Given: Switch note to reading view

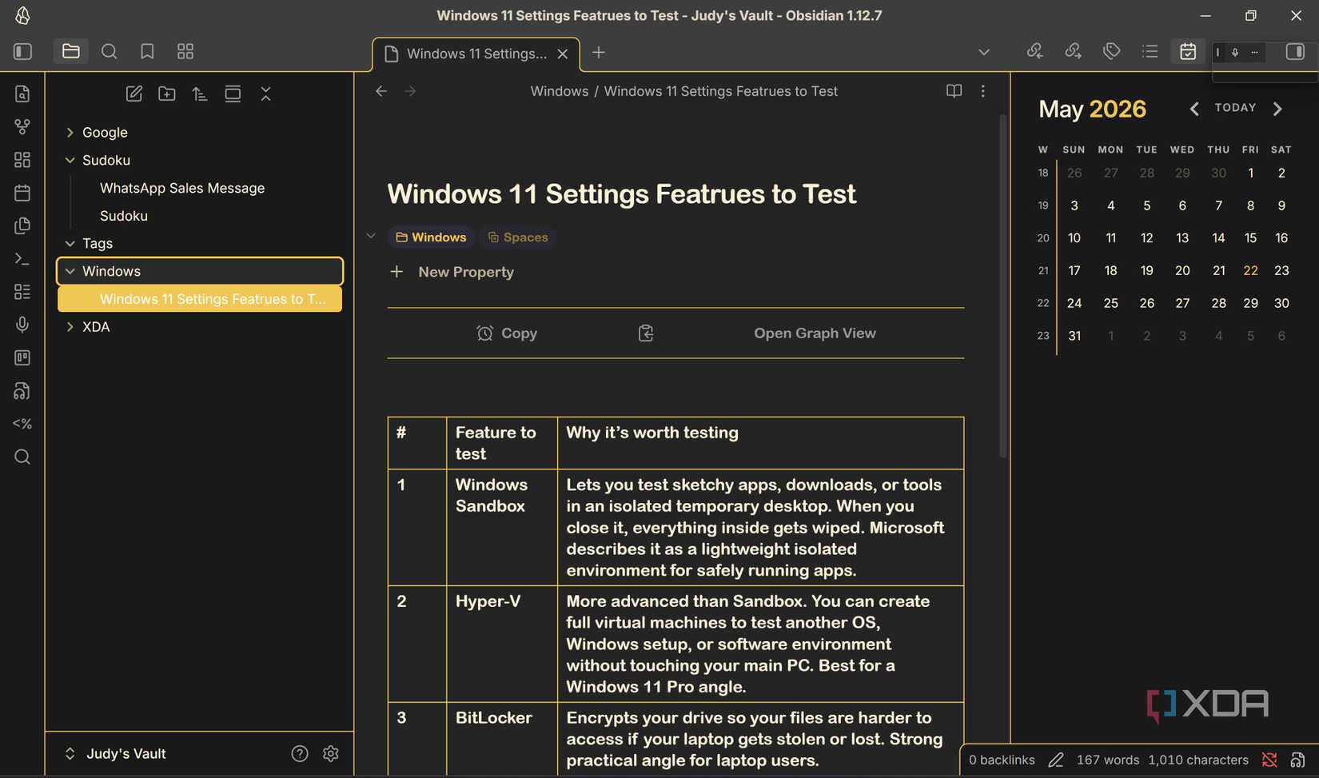Looking at the screenshot, I should coord(954,91).
